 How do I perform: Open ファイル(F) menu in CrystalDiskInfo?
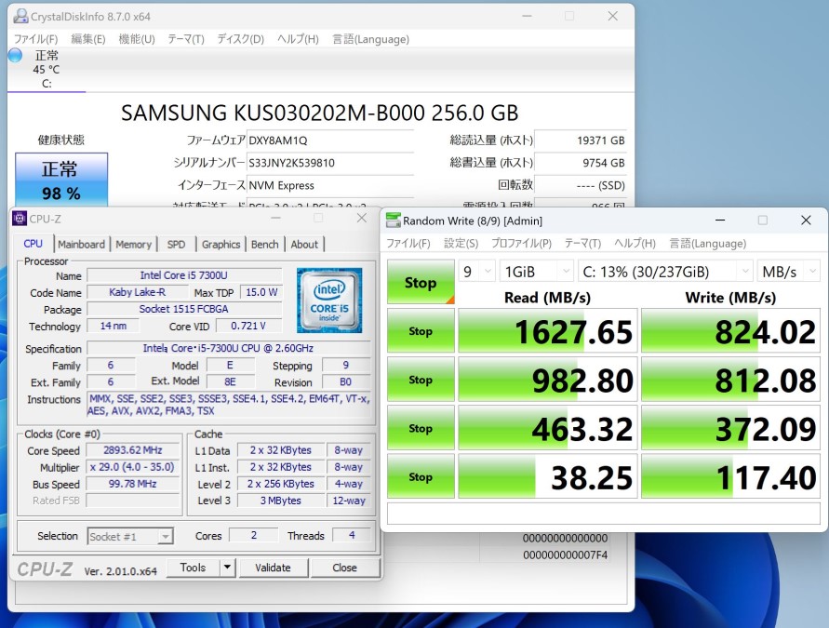(35, 39)
